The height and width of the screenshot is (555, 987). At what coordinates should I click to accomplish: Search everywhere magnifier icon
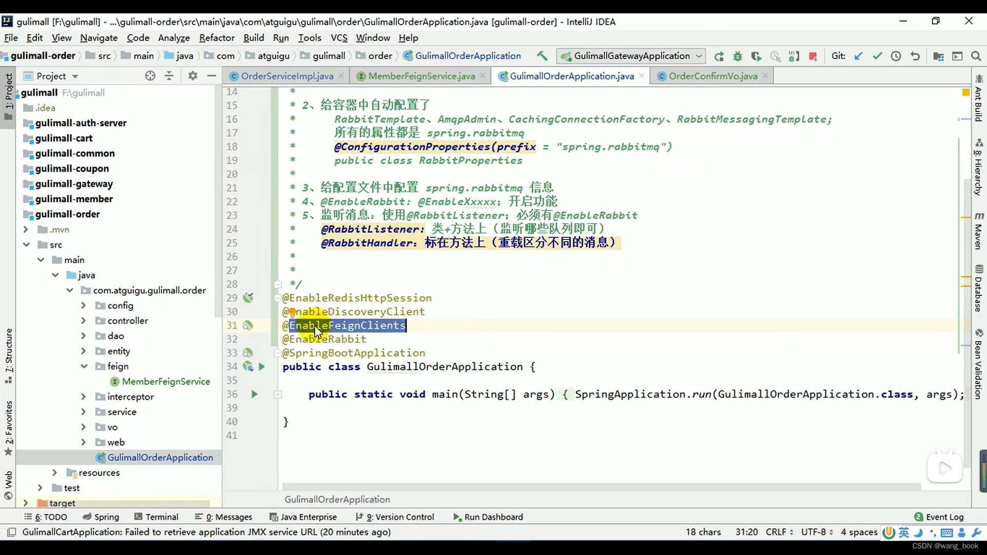pos(976,56)
